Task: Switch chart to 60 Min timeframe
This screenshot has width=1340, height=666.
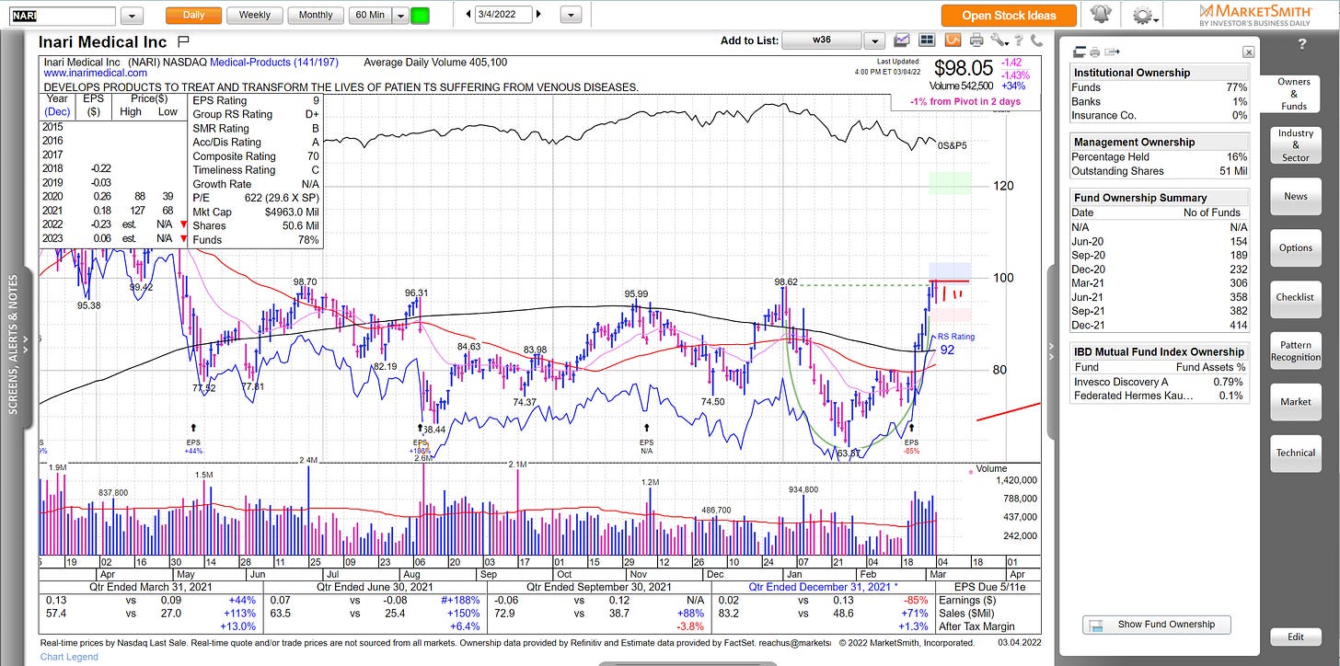Action: point(370,15)
